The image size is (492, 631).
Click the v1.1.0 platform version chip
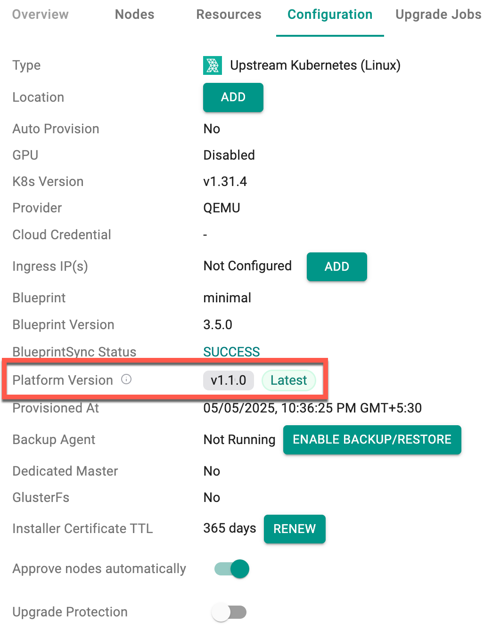click(229, 380)
